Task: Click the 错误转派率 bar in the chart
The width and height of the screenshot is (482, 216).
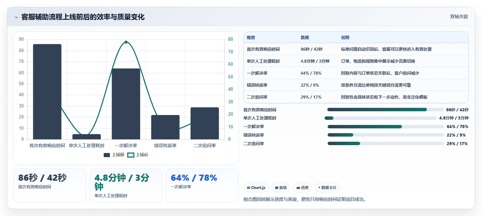Action: (165, 127)
